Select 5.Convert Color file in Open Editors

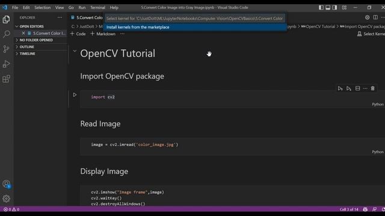point(47,33)
